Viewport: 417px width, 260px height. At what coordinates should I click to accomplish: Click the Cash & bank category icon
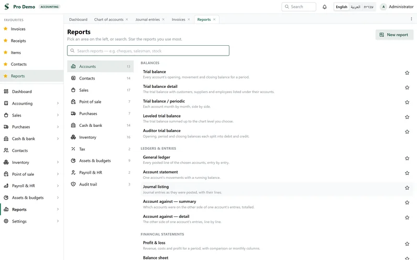73,125
